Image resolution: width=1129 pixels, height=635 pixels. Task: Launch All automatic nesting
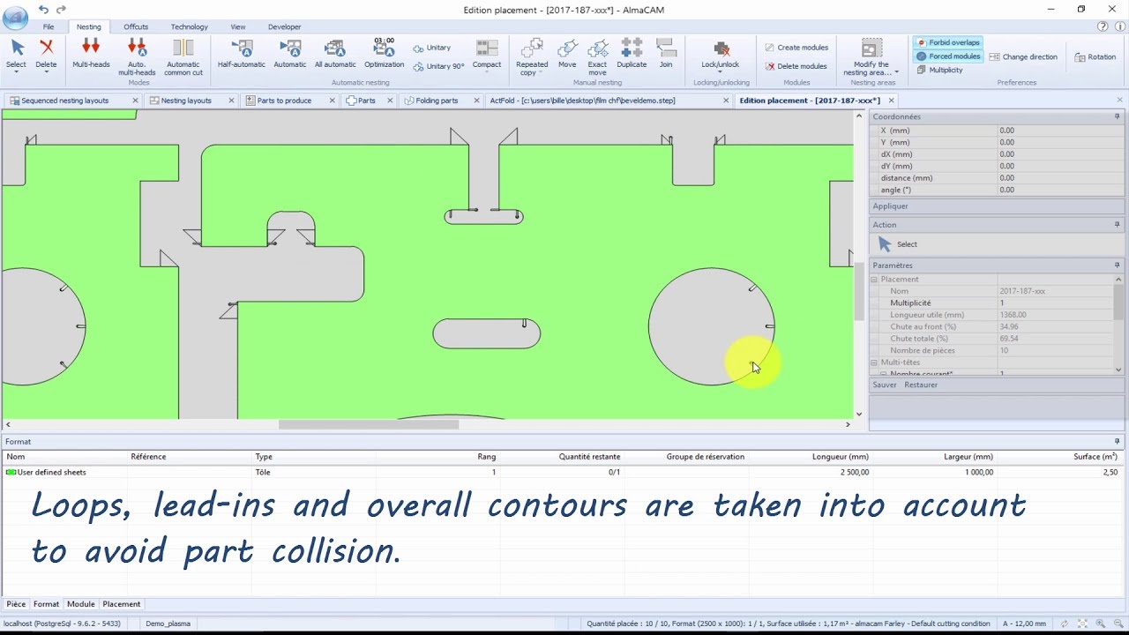[x=335, y=53]
